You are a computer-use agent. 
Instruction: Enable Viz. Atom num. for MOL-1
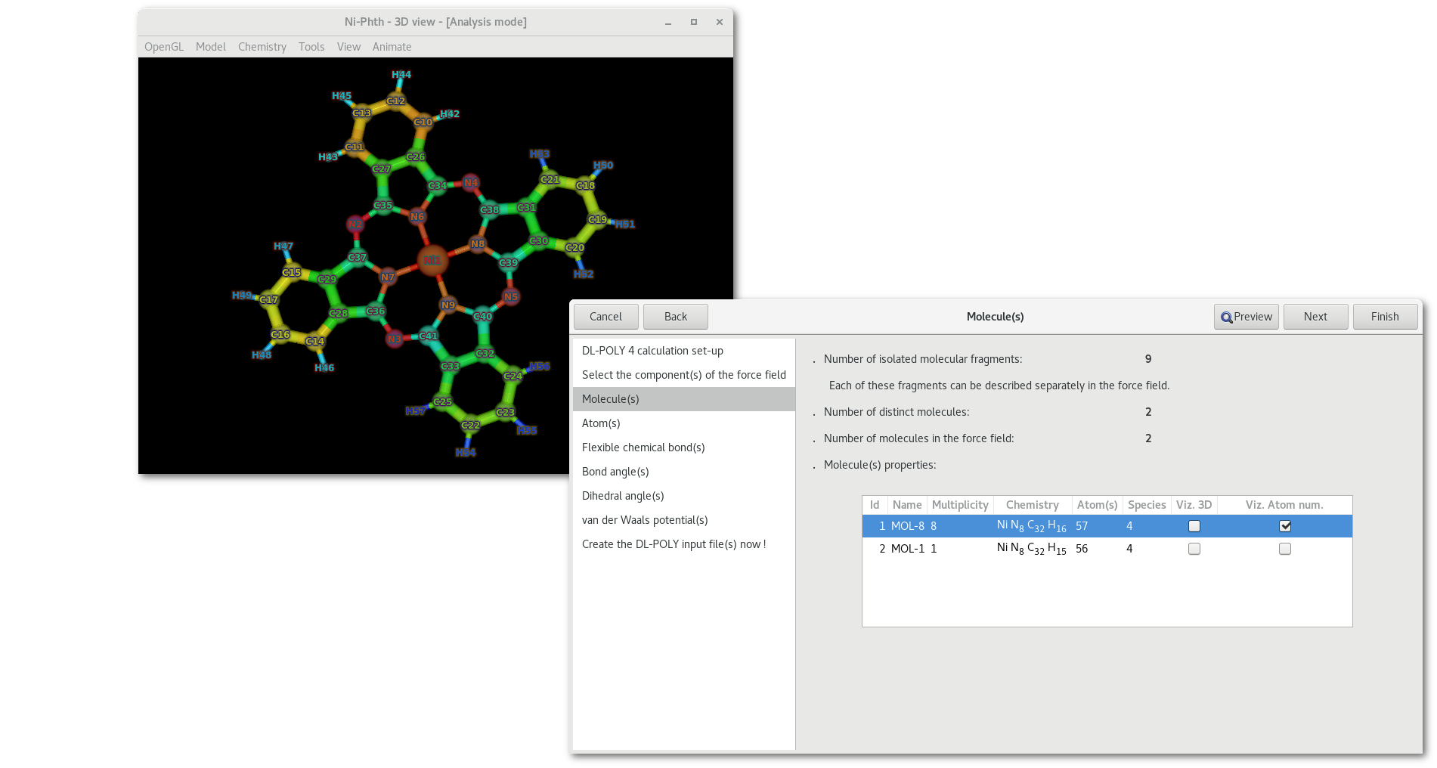(1284, 549)
